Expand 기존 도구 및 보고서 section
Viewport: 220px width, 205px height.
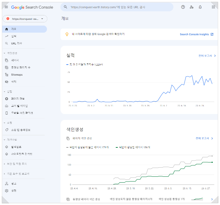click(4, 174)
